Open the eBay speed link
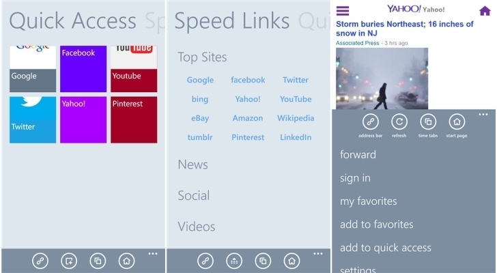 [200, 118]
